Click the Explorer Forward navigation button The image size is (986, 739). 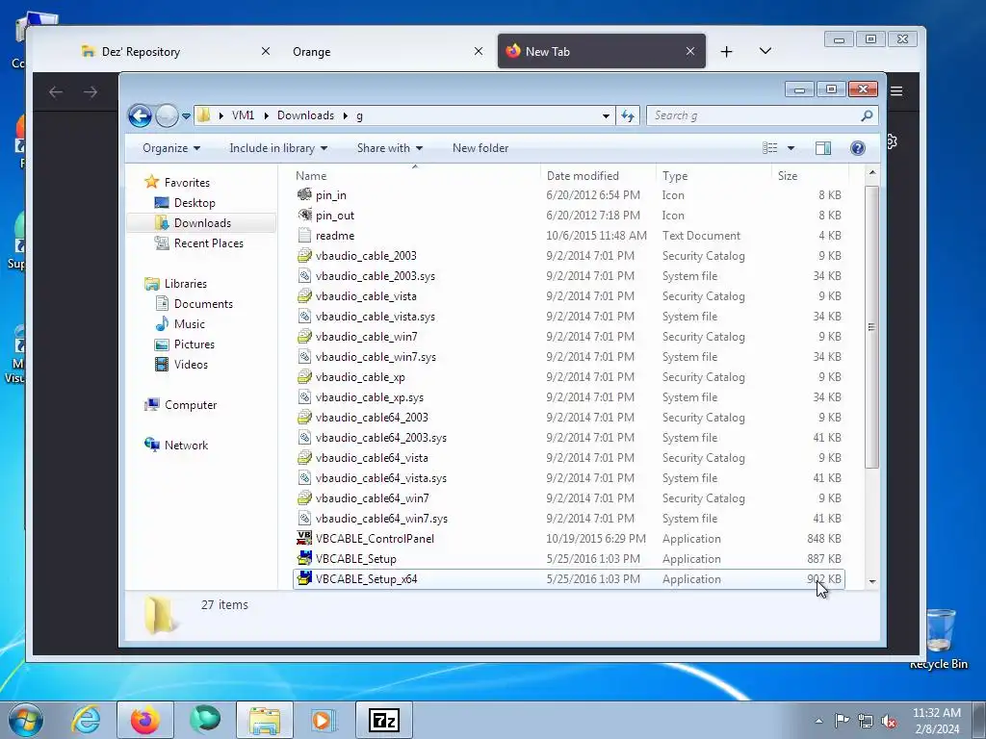[x=167, y=115]
